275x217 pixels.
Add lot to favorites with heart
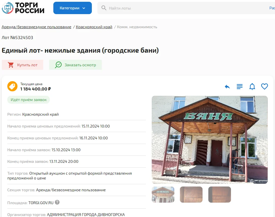pyautogui.click(x=264, y=86)
